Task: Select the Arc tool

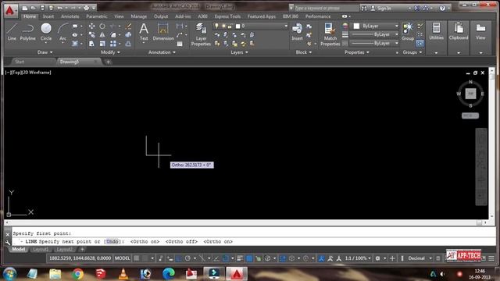Action: [x=62, y=32]
